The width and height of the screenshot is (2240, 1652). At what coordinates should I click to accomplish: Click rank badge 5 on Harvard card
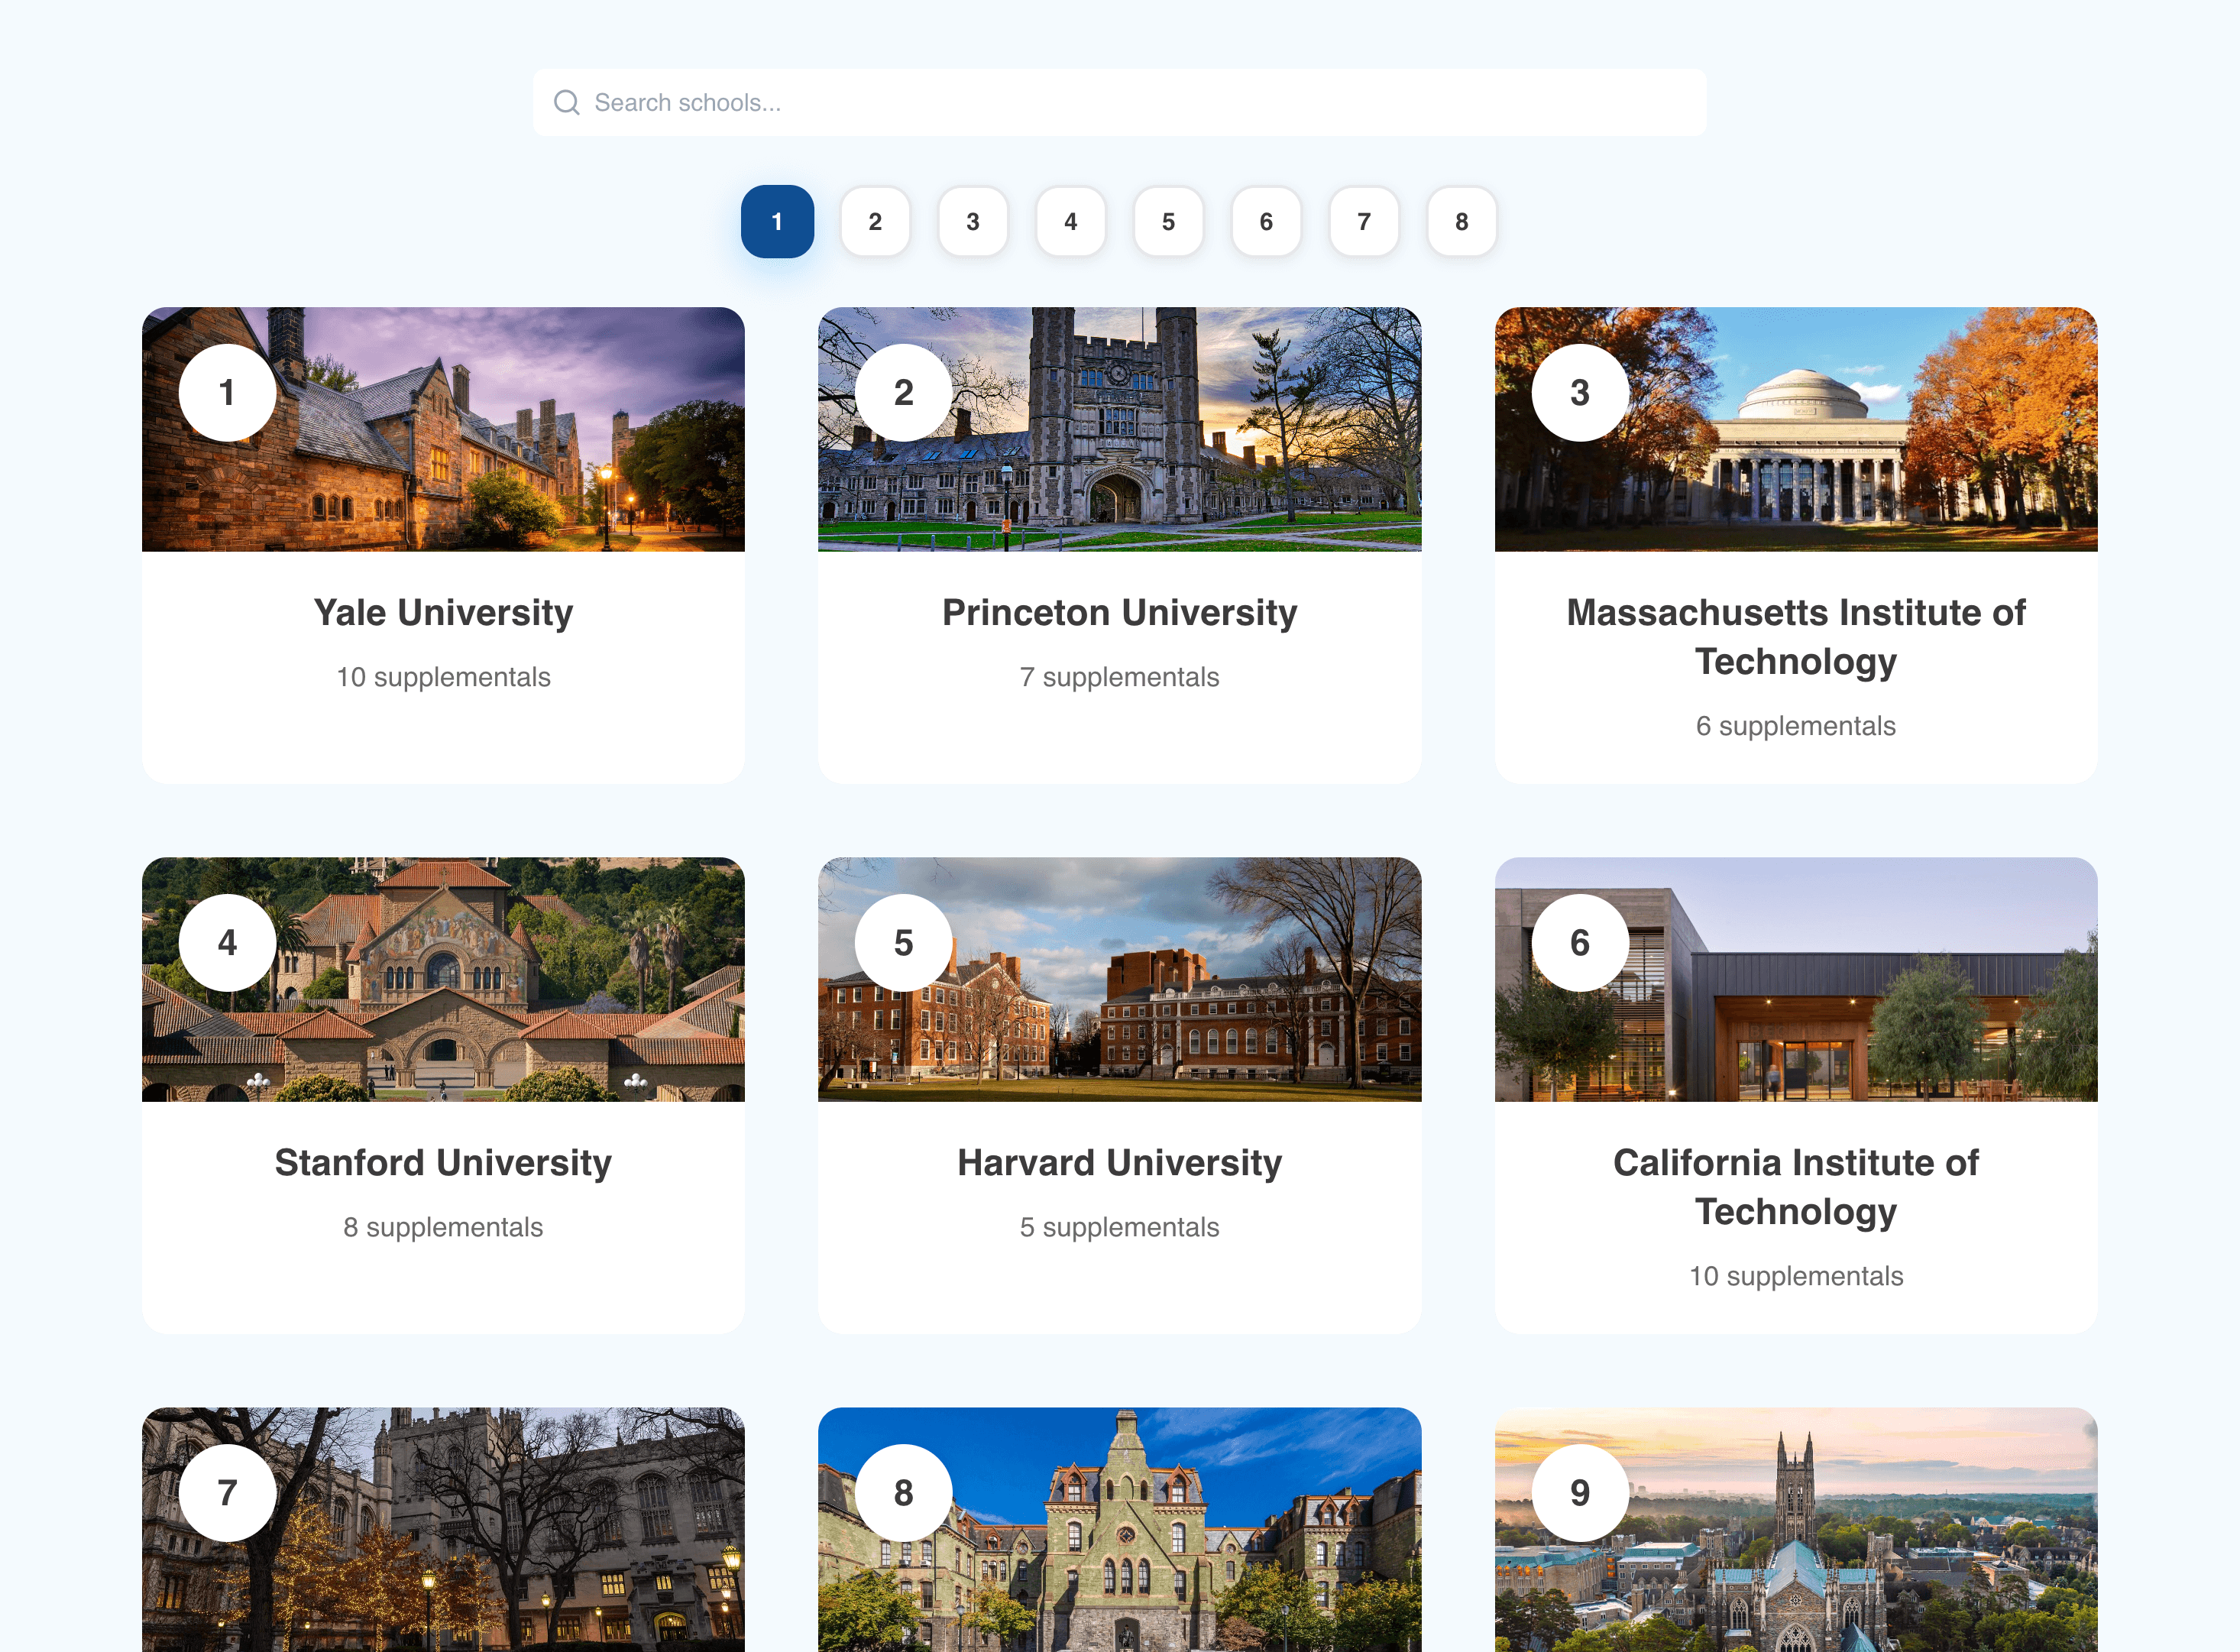[904, 943]
